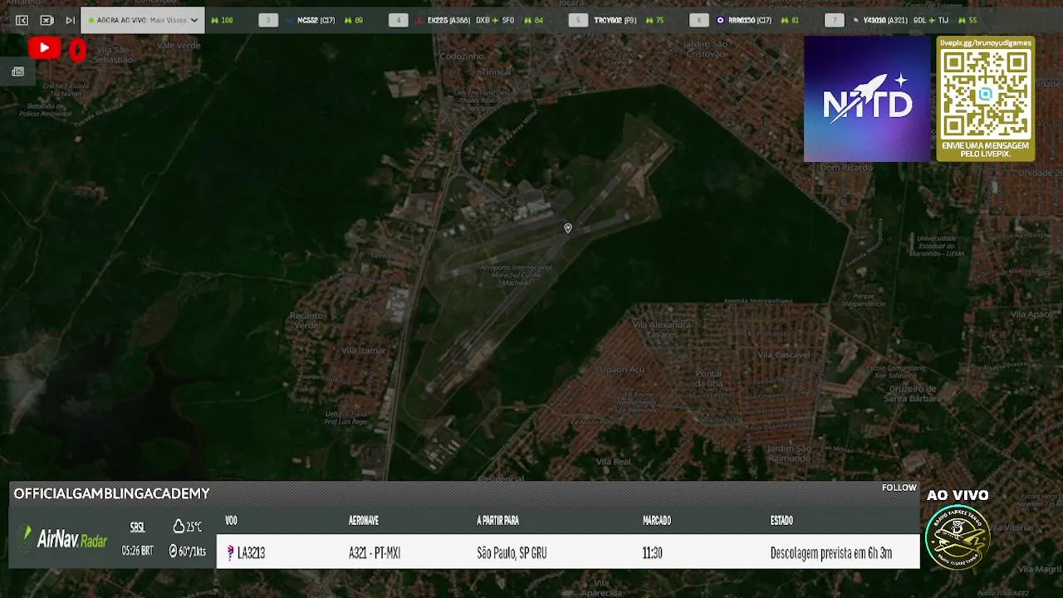Click the binoculars viewers icon beside 89
The width and height of the screenshot is (1063, 598).
pos(348,20)
